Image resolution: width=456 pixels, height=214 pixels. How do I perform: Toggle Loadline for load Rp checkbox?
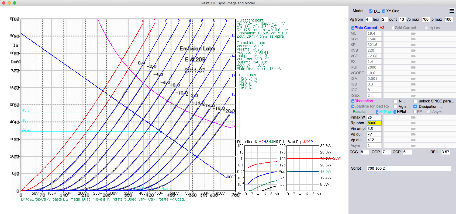tap(353, 106)
